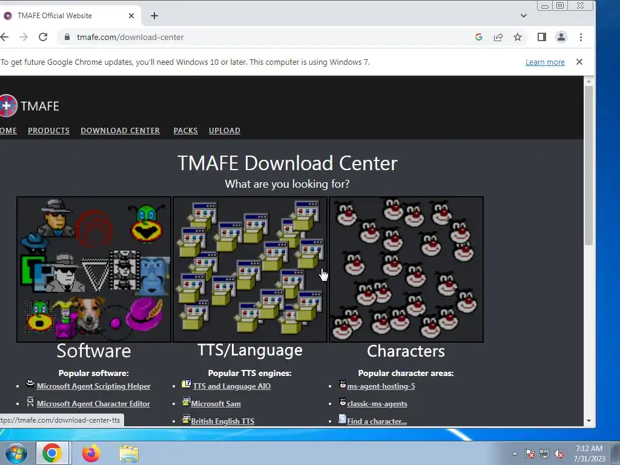Open Microsoft Agent Scripting Helper link
Image resolution: width=620 pixels, height=465 pixels.
pos(94,386)
